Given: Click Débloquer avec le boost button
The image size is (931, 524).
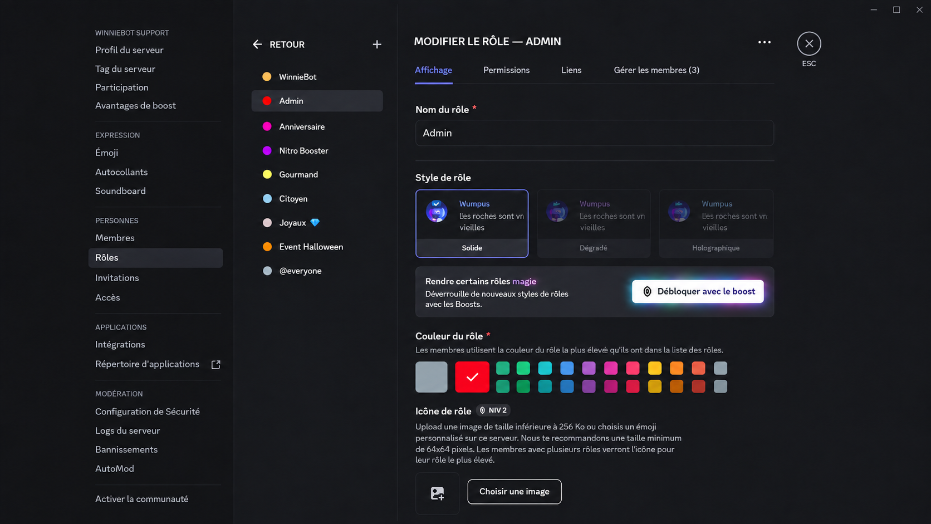Looking at the screenshot, I should (x=698, y=292).
